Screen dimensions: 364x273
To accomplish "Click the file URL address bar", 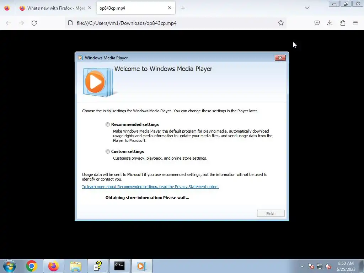I will [x=176, y=23].
